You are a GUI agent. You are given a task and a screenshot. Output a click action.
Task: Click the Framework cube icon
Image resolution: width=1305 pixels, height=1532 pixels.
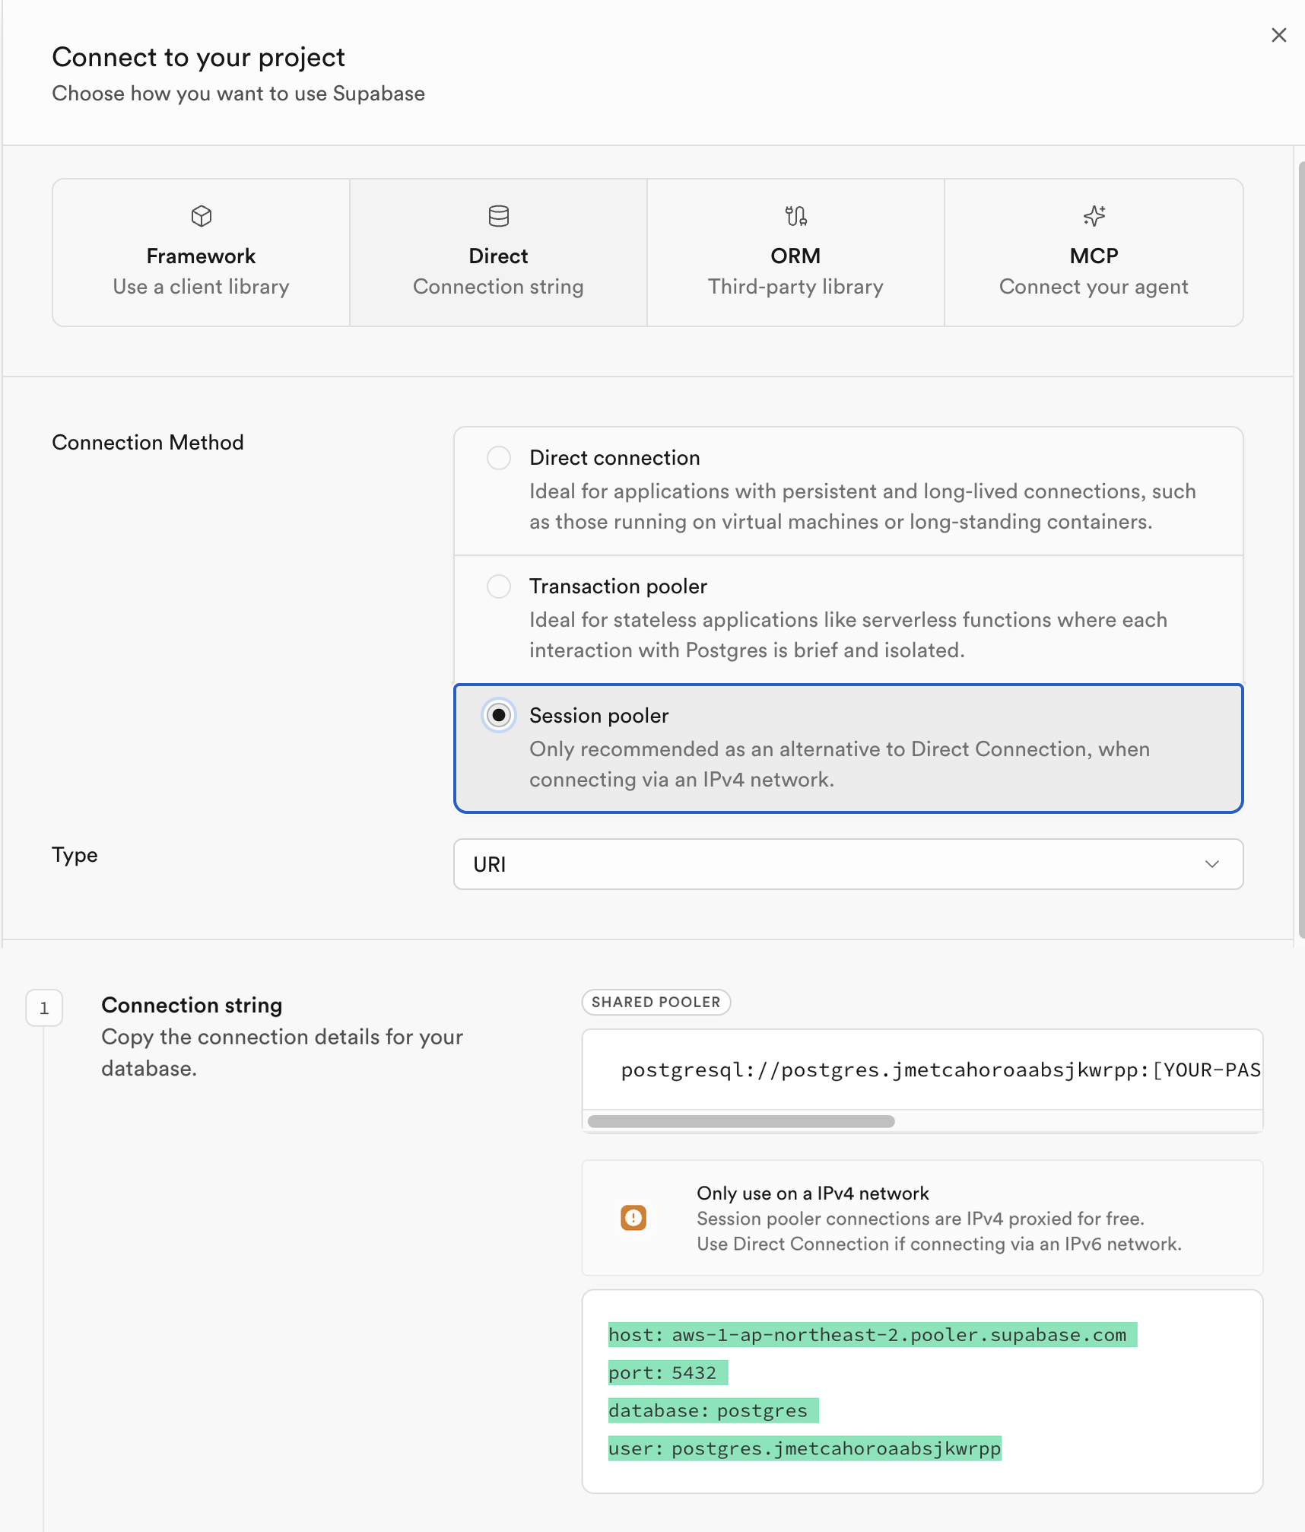coord(201,216)
